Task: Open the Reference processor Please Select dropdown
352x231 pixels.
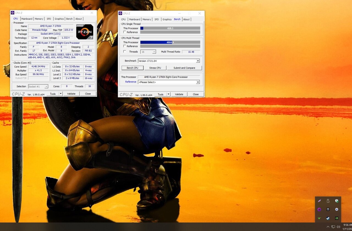Action: 198,82
